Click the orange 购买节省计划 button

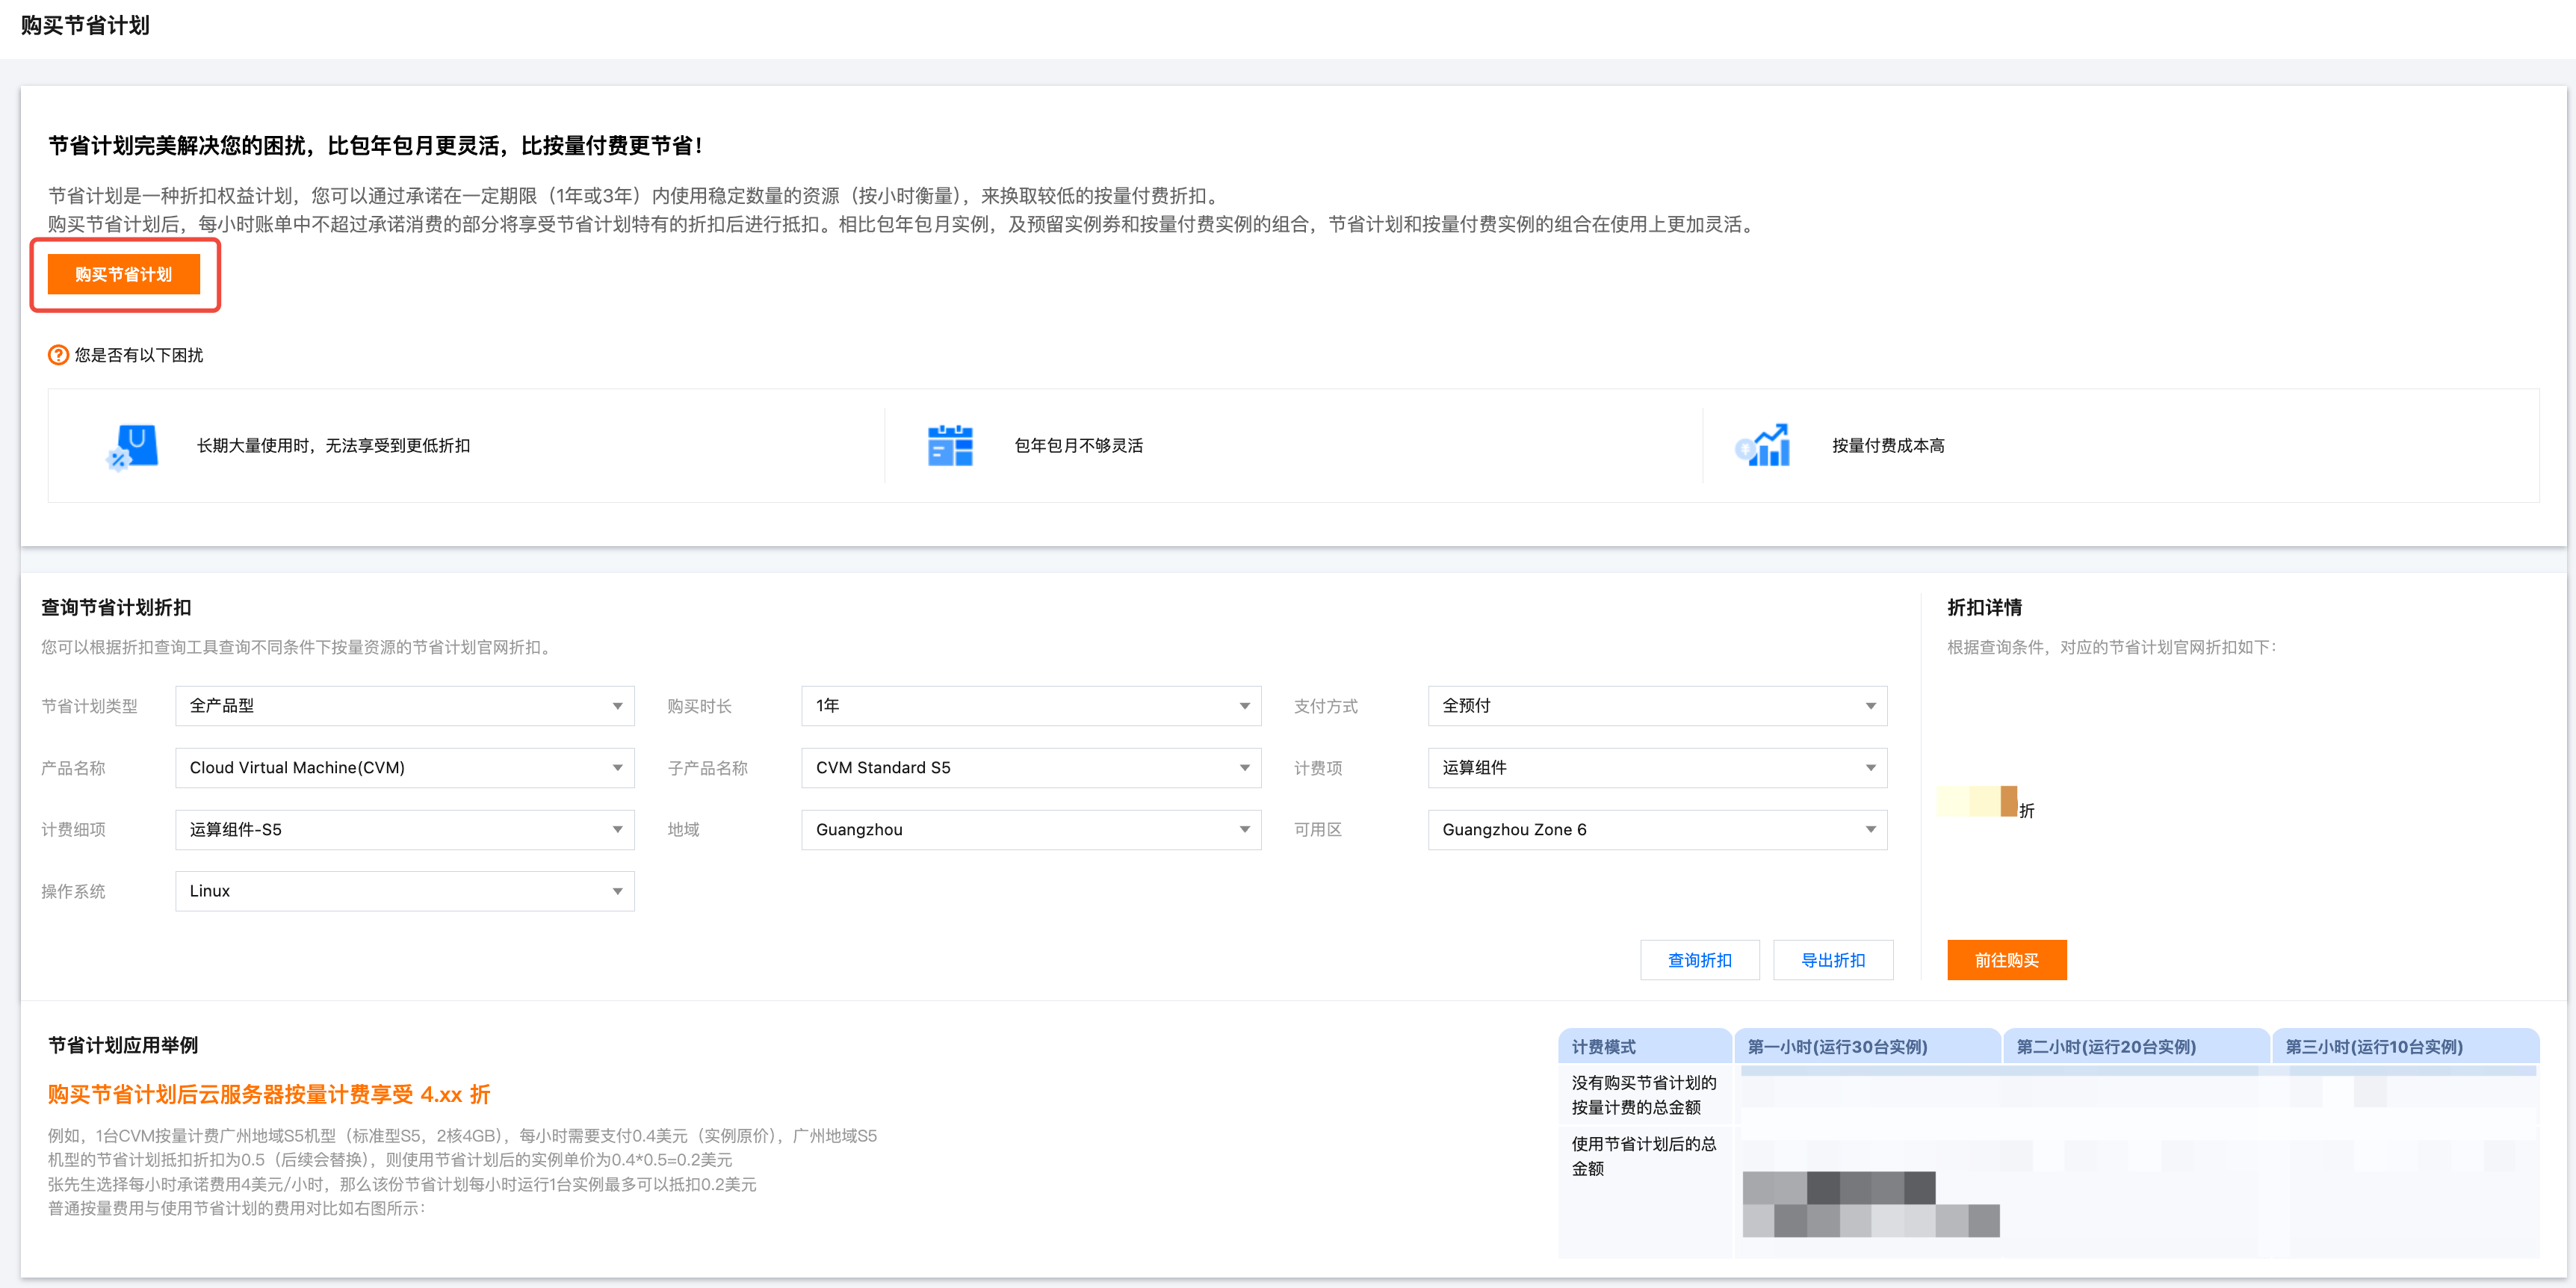coord(124,274)
